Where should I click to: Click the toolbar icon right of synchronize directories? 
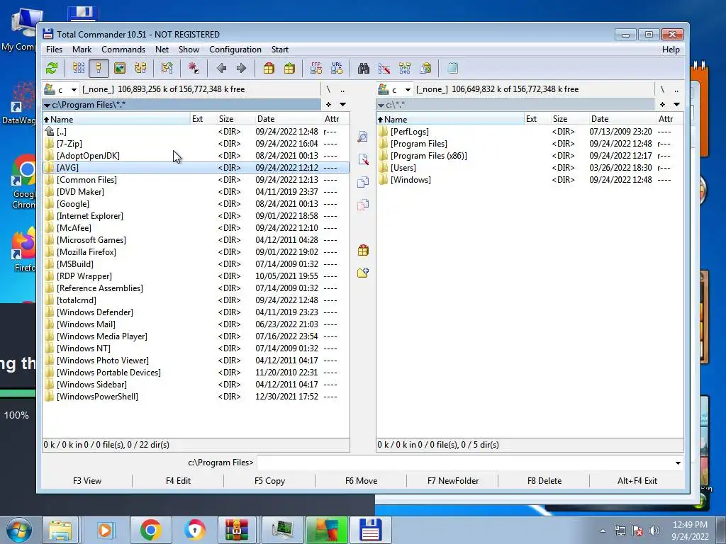(x=425, y=69)
